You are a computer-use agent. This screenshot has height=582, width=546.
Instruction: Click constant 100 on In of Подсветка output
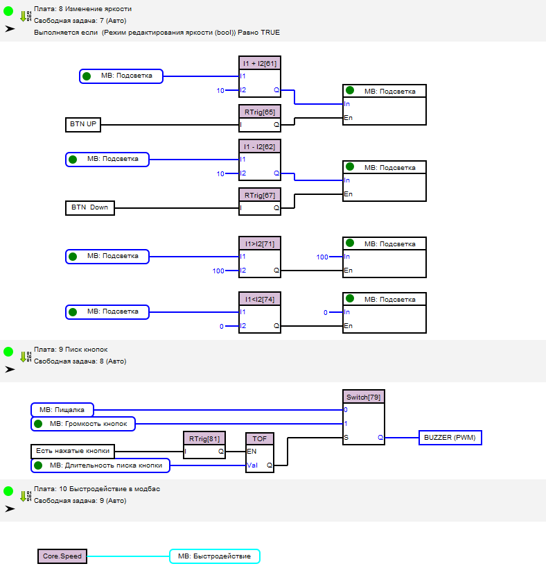322,257
